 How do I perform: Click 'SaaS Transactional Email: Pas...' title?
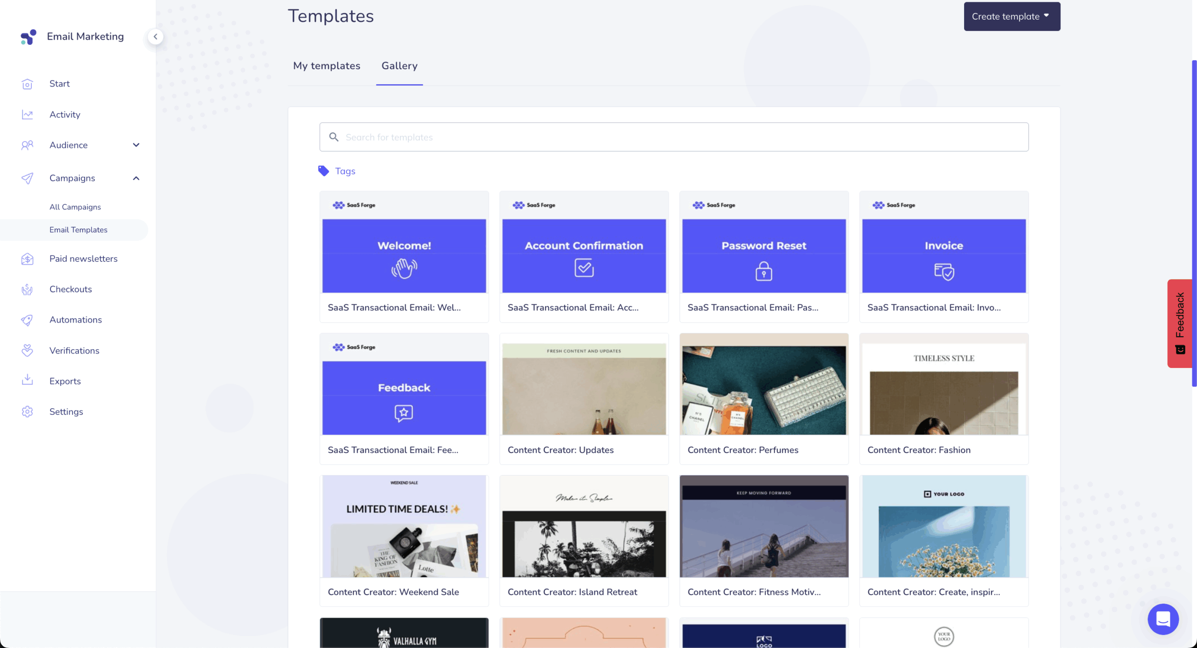[x=753, y=308]
